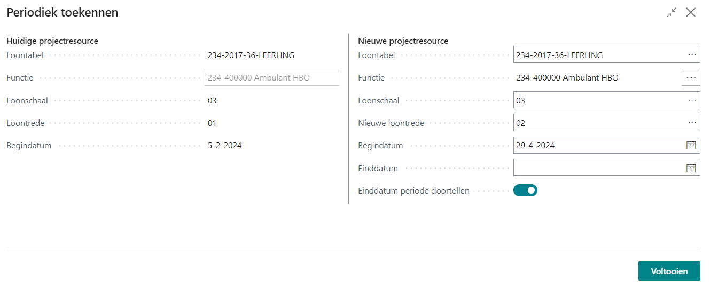
Task: Open calendar picker for Einddatum field
Action: pyautogui.click(x=691, y=168)
